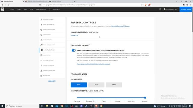This screenshot has height=108, width=193.
Task: Set the rating slider to Everyone
Action: [77, 98]
